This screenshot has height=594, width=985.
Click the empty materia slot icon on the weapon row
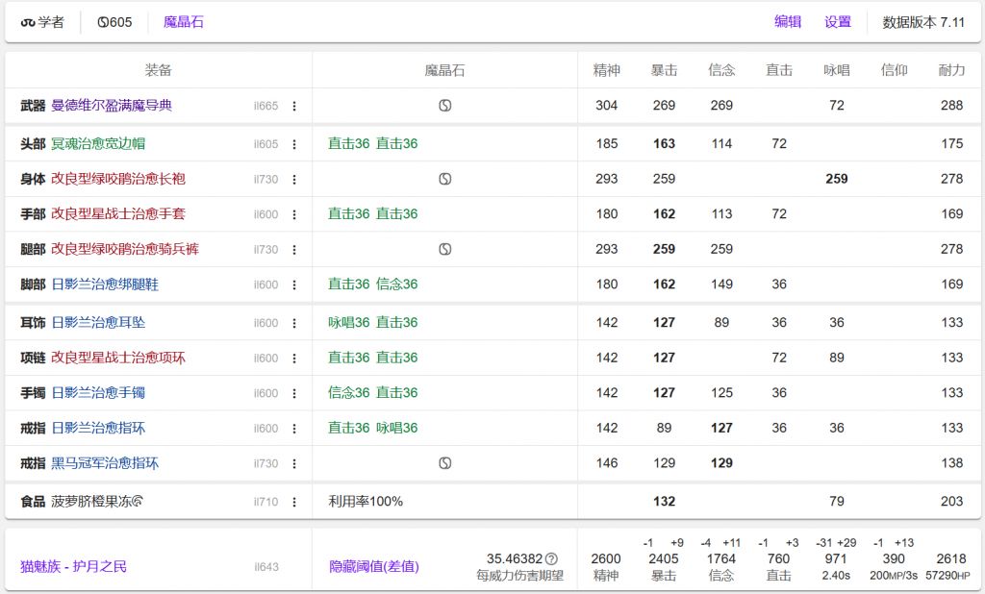444,106
